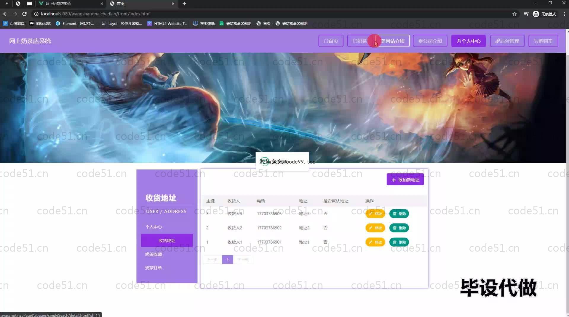The image size is (569, 317).
Task: Click pagination 下一页 button
Action: 243,260
